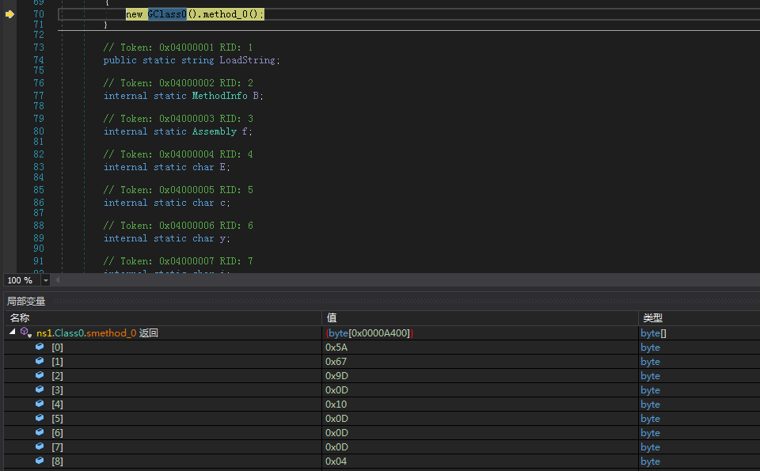Click value 0x67 of element [1]
The height and width of the screenshot is (471, 760).
coord(336,362)
